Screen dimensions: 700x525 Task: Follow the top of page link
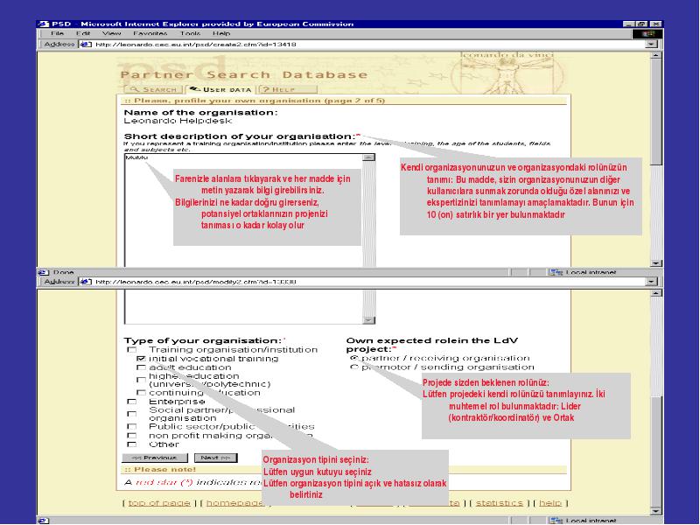159,502
